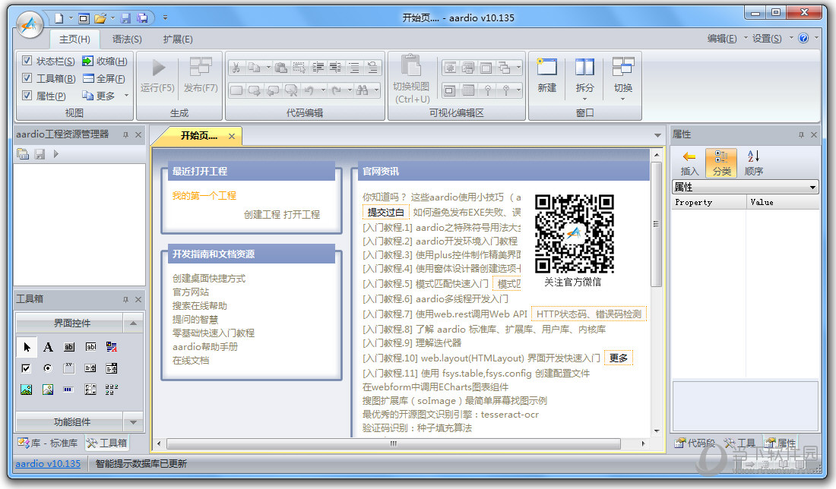
Task: Click the paste clipboard icon in code editing group
Action: click(x=281, y=68)
